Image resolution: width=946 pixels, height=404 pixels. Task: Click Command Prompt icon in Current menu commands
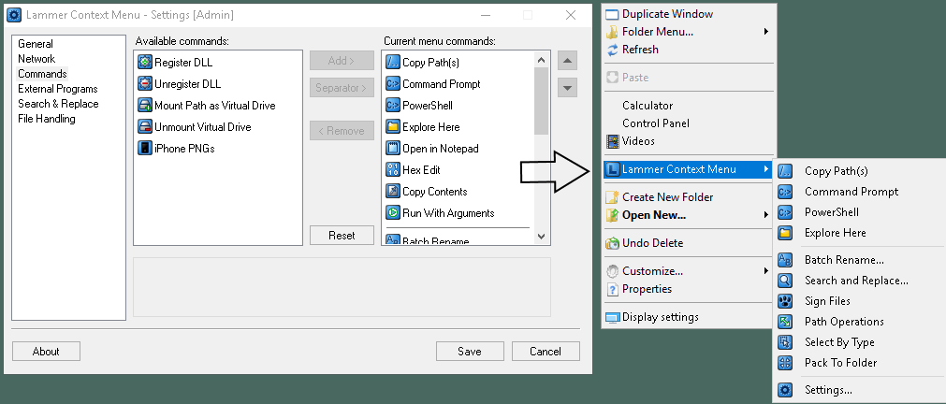coord(393,84)
